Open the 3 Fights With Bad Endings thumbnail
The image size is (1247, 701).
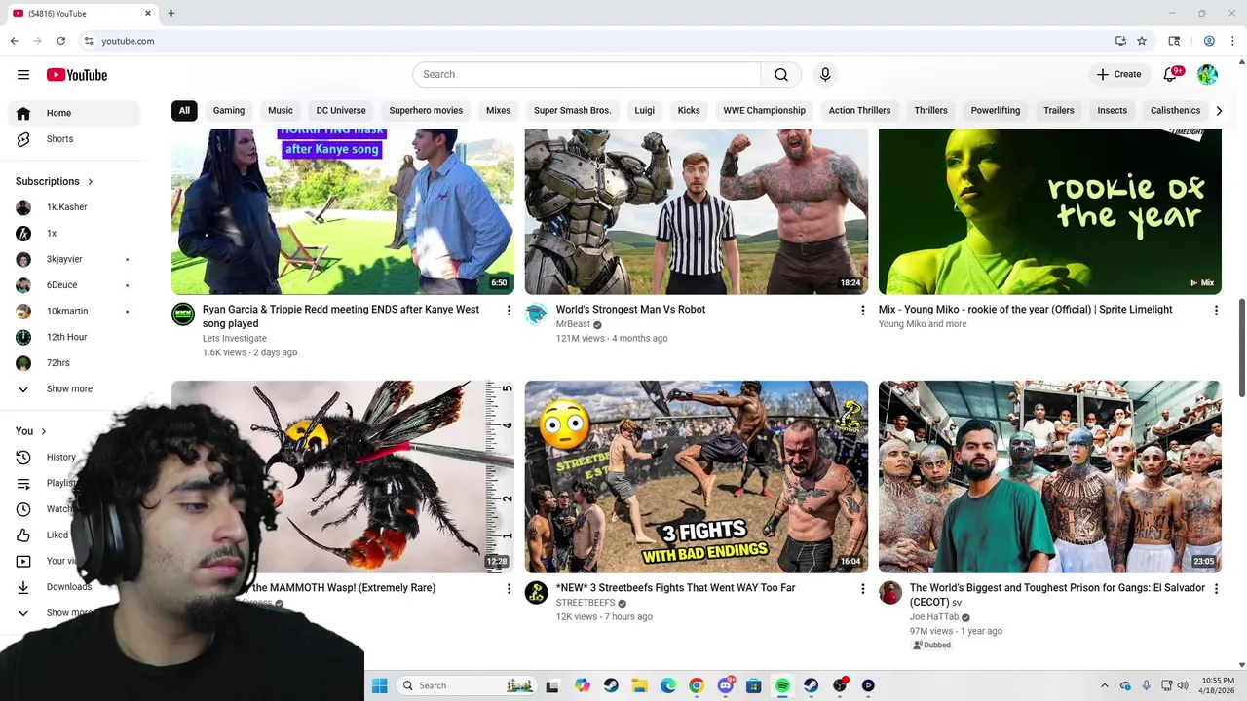(x=696, y=477)
